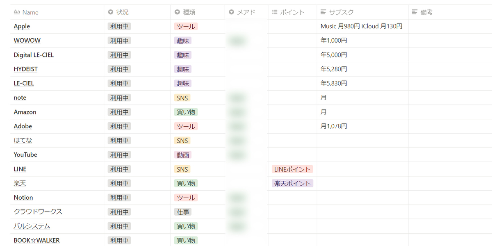Image resolution: width=492 pixels, height=246 pixels.
Task: Click the email icon on the メアド column
Action: (230, 12)
